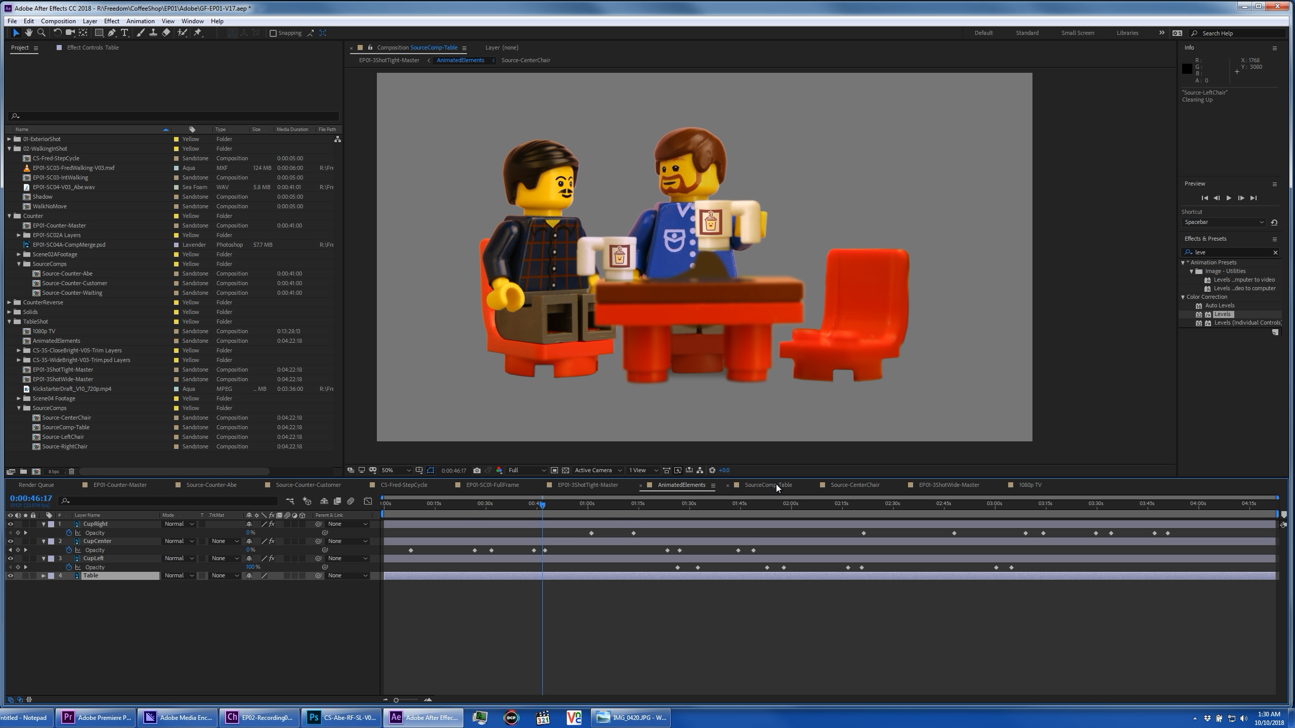Click the Photoshop taskbar button
The height and width of the screenshot is (728, 1295).
coord(342,717)
